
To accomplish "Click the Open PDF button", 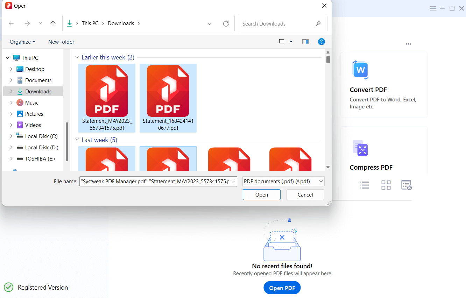I will point(282,288).
